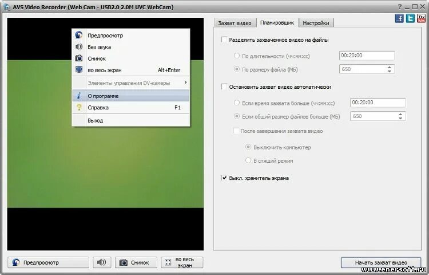Viewport: 429px width, 275px height.
Task: Click split duration time field 00:20:00
Action: point(367,56)
